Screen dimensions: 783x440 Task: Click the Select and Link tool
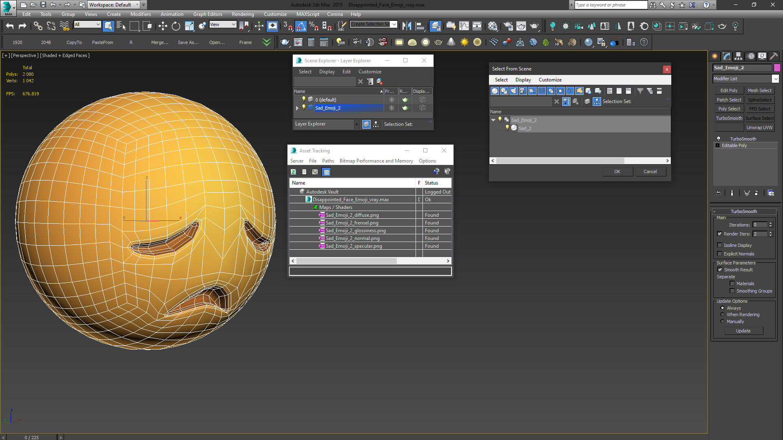[x=38, y=26]
